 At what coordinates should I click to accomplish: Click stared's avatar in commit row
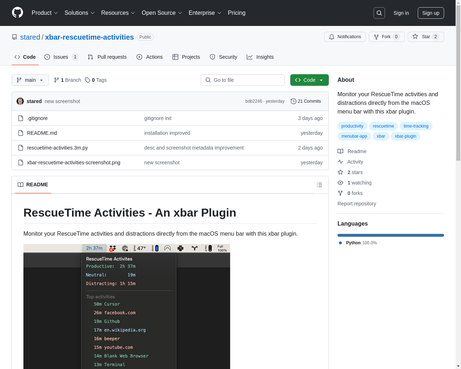[20, 101]
